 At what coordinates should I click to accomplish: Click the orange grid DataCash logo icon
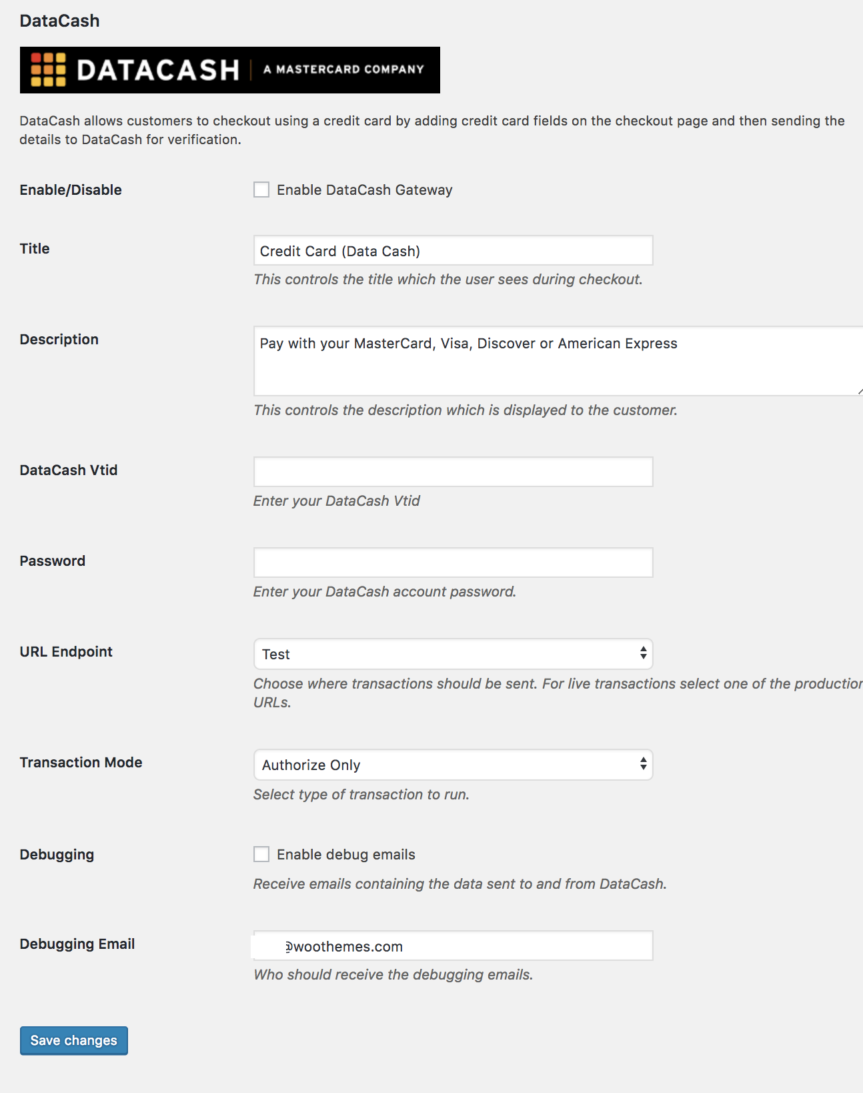coord(49,70)
